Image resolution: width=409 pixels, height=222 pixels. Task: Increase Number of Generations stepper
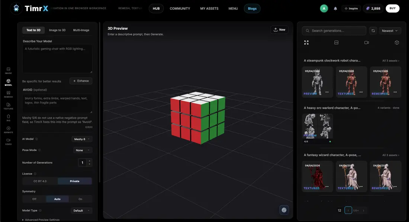point(90,161)
